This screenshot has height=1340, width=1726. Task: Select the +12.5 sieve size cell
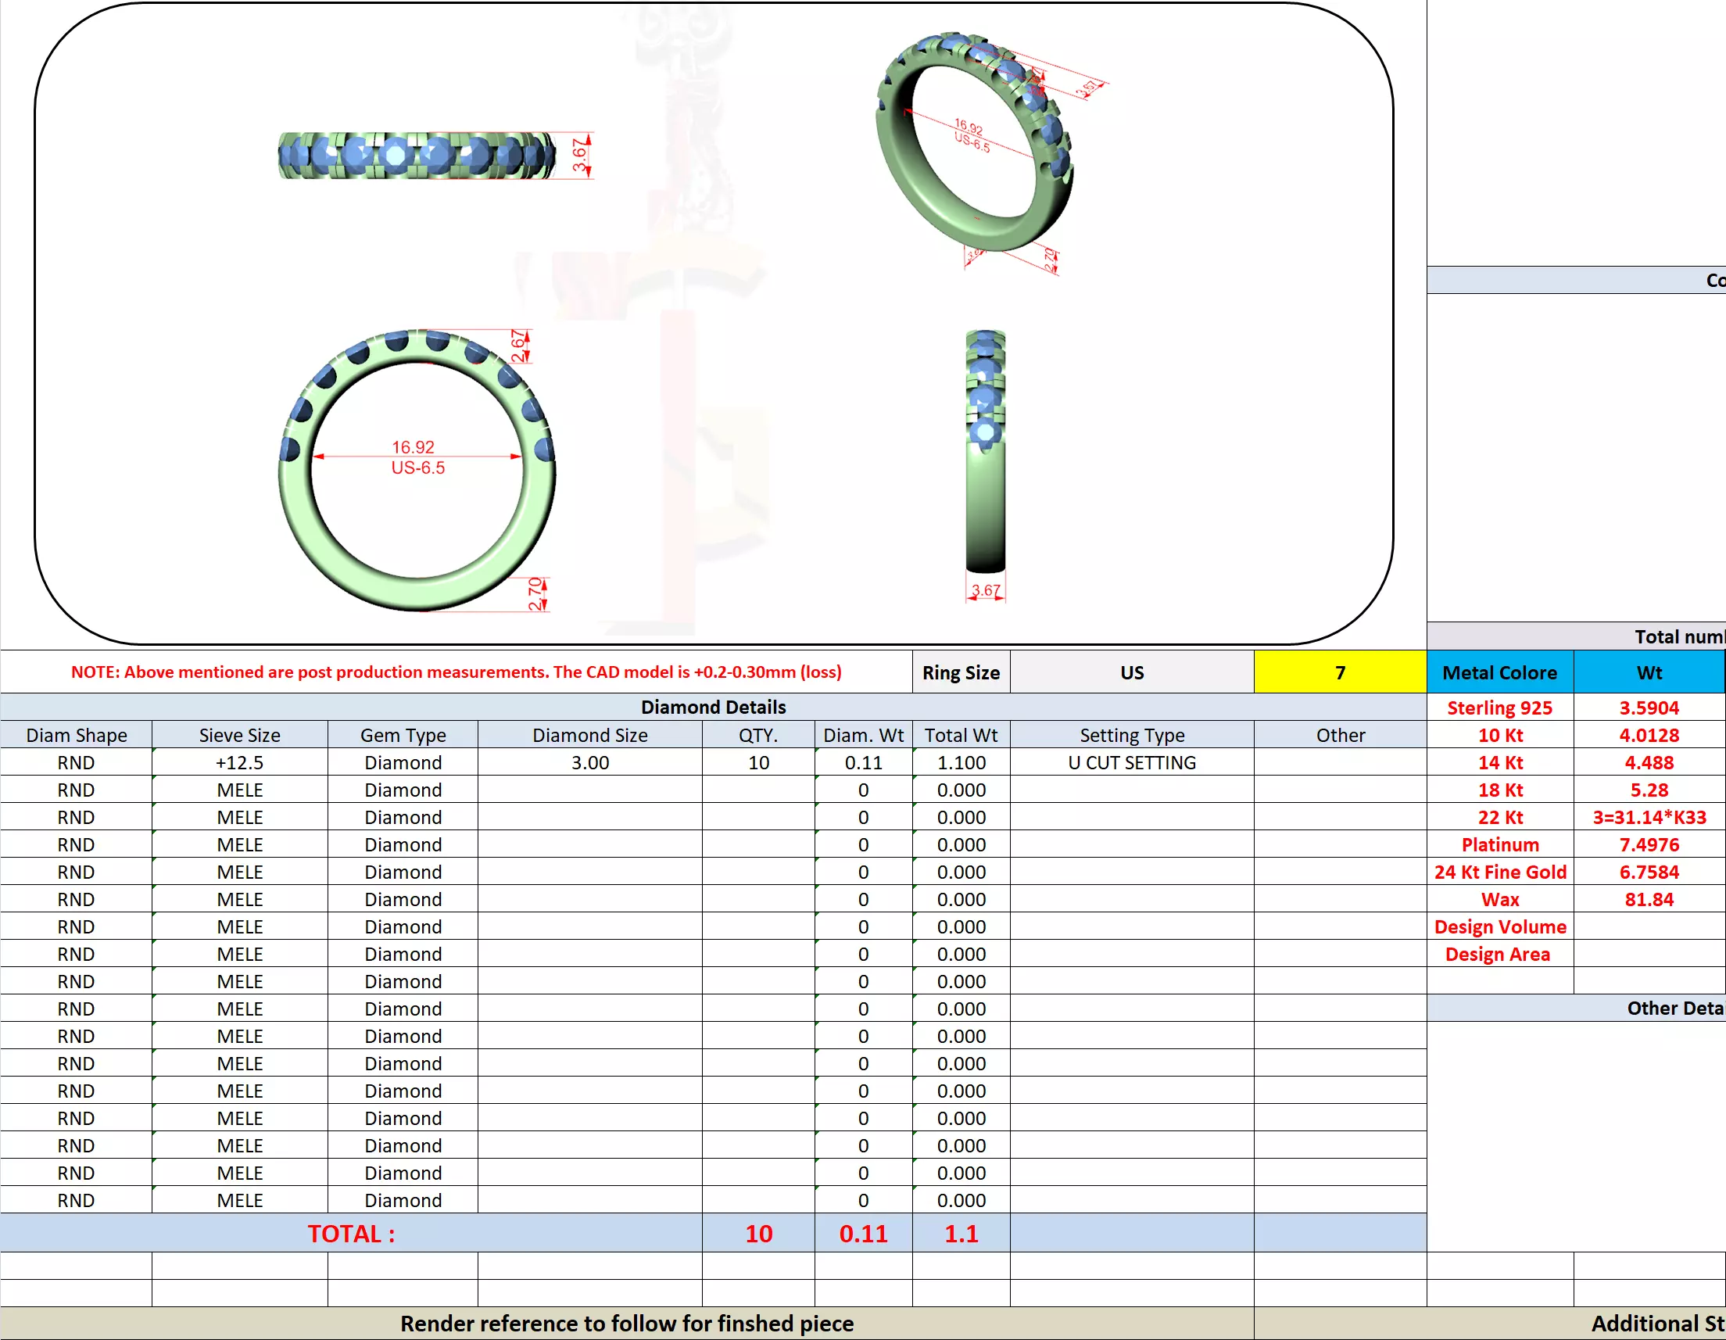pos(239,762)
